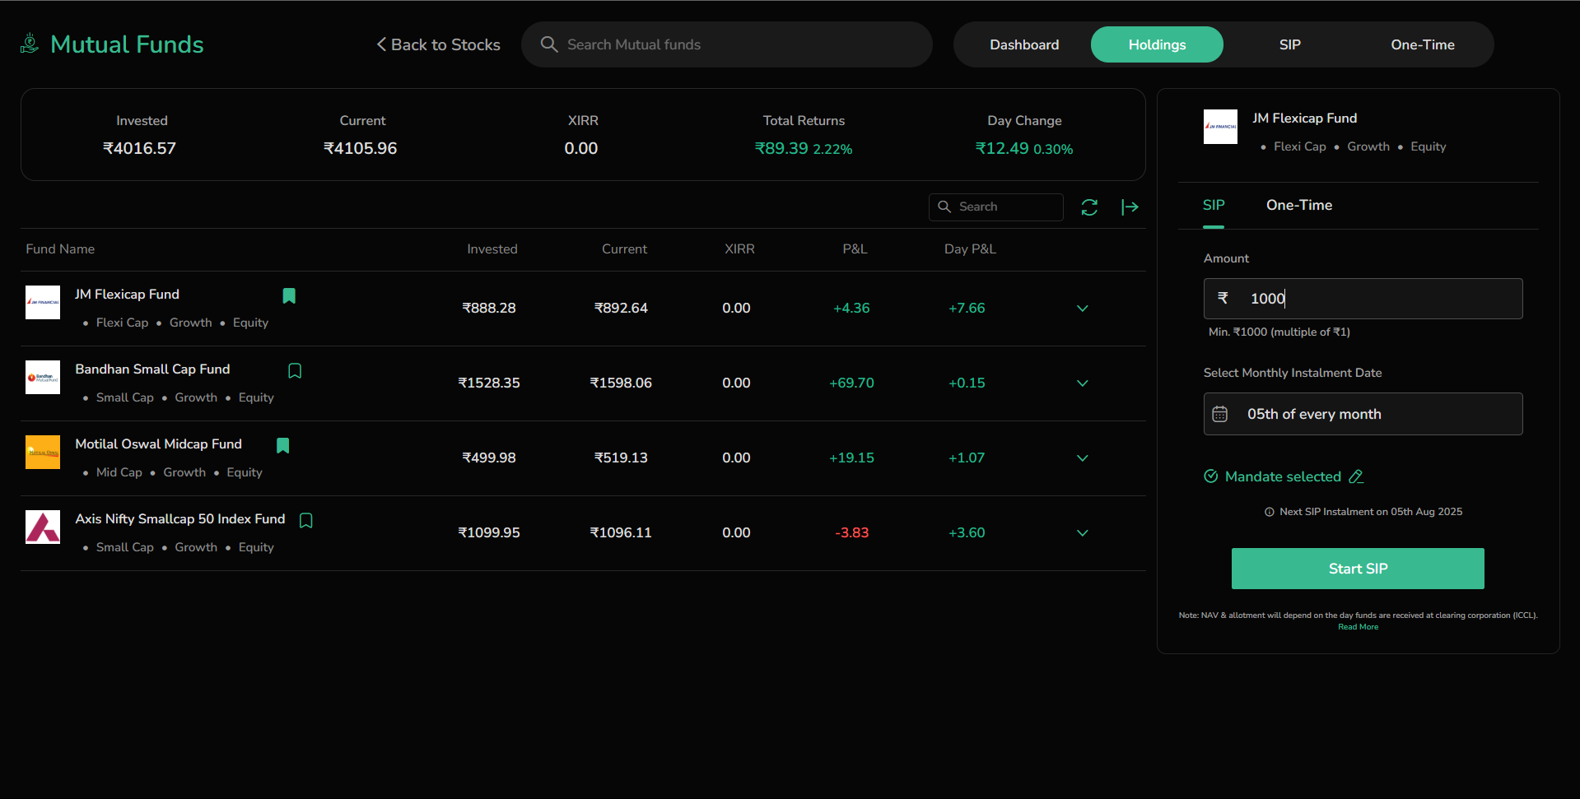The height and width of the screenshot is (799, 1580).
Task: Click Bandhan Small Cap Fund logo
Action: pos(43,377)
